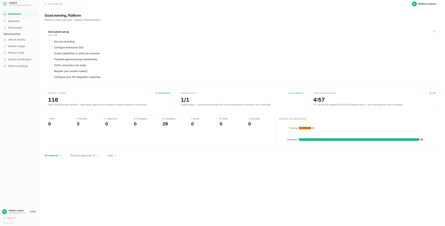Click the pending approvals badge showing 3
The width and height of the screenshot is (445, 226).
[x=94, y=156]
